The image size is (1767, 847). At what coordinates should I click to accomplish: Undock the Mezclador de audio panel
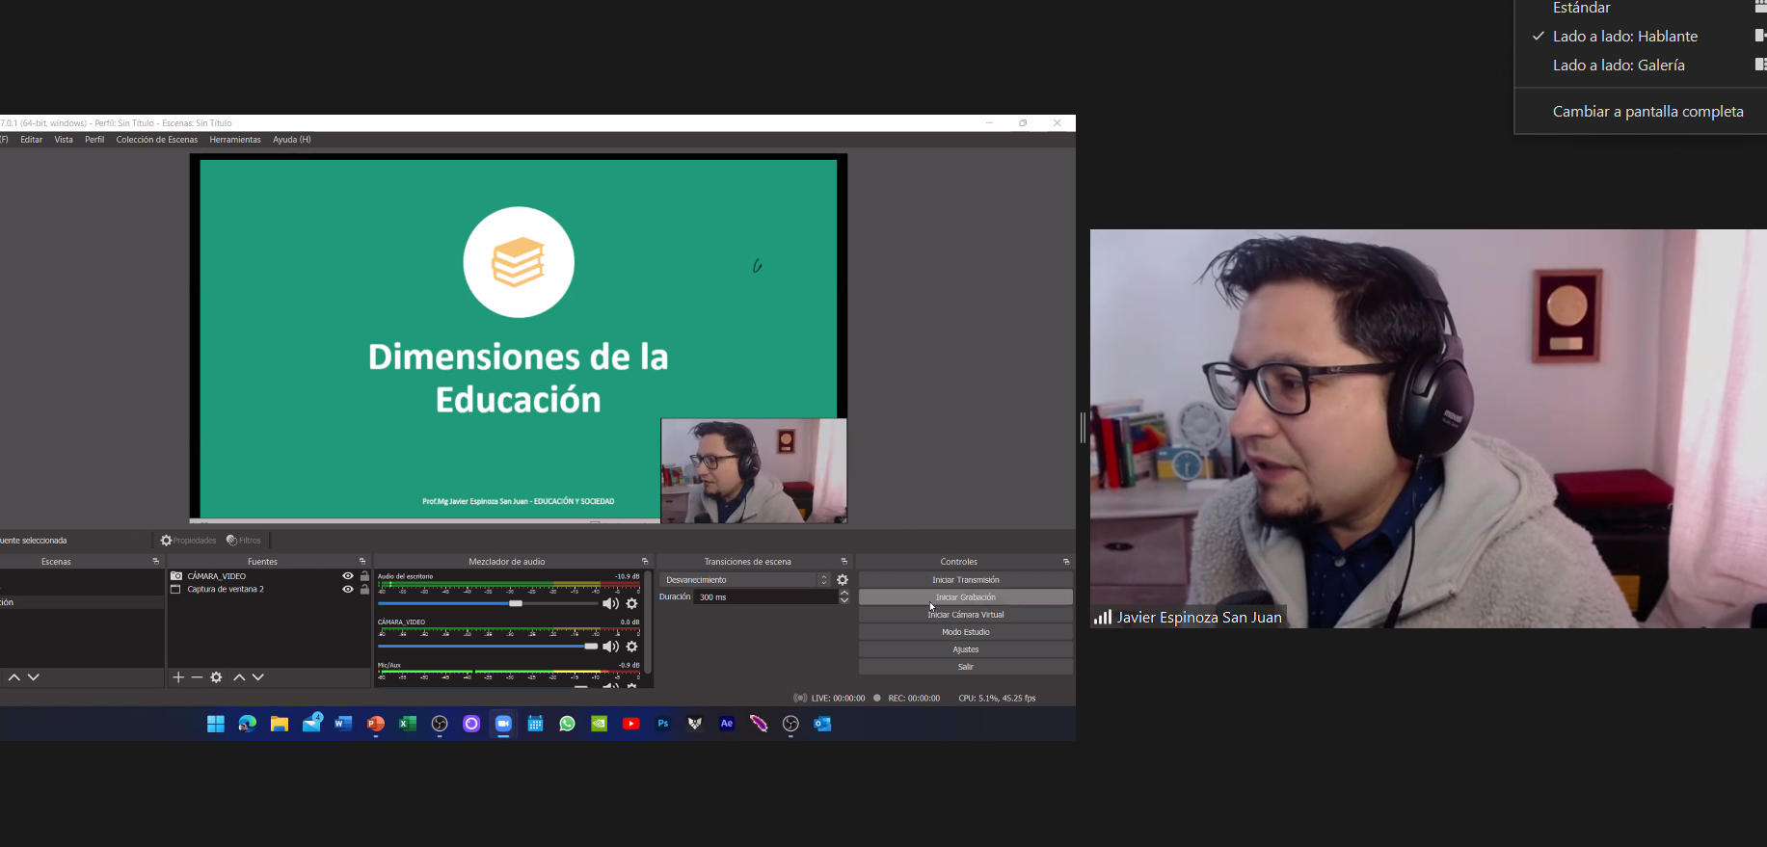(x=645, y=562)
